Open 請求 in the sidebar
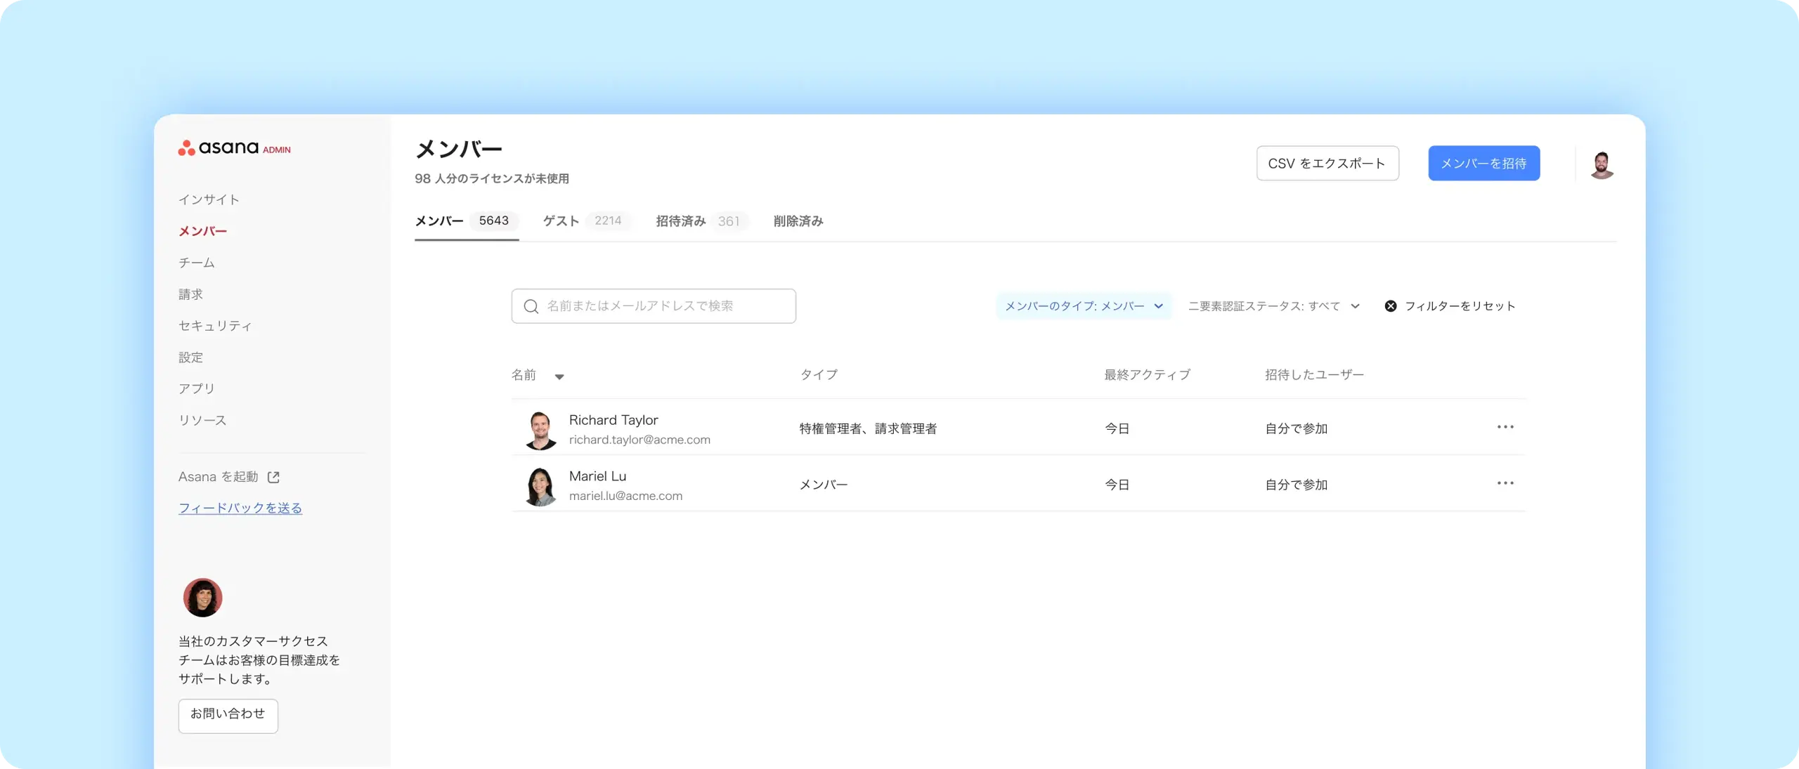The image size is (1799, 769). point(190,294)
